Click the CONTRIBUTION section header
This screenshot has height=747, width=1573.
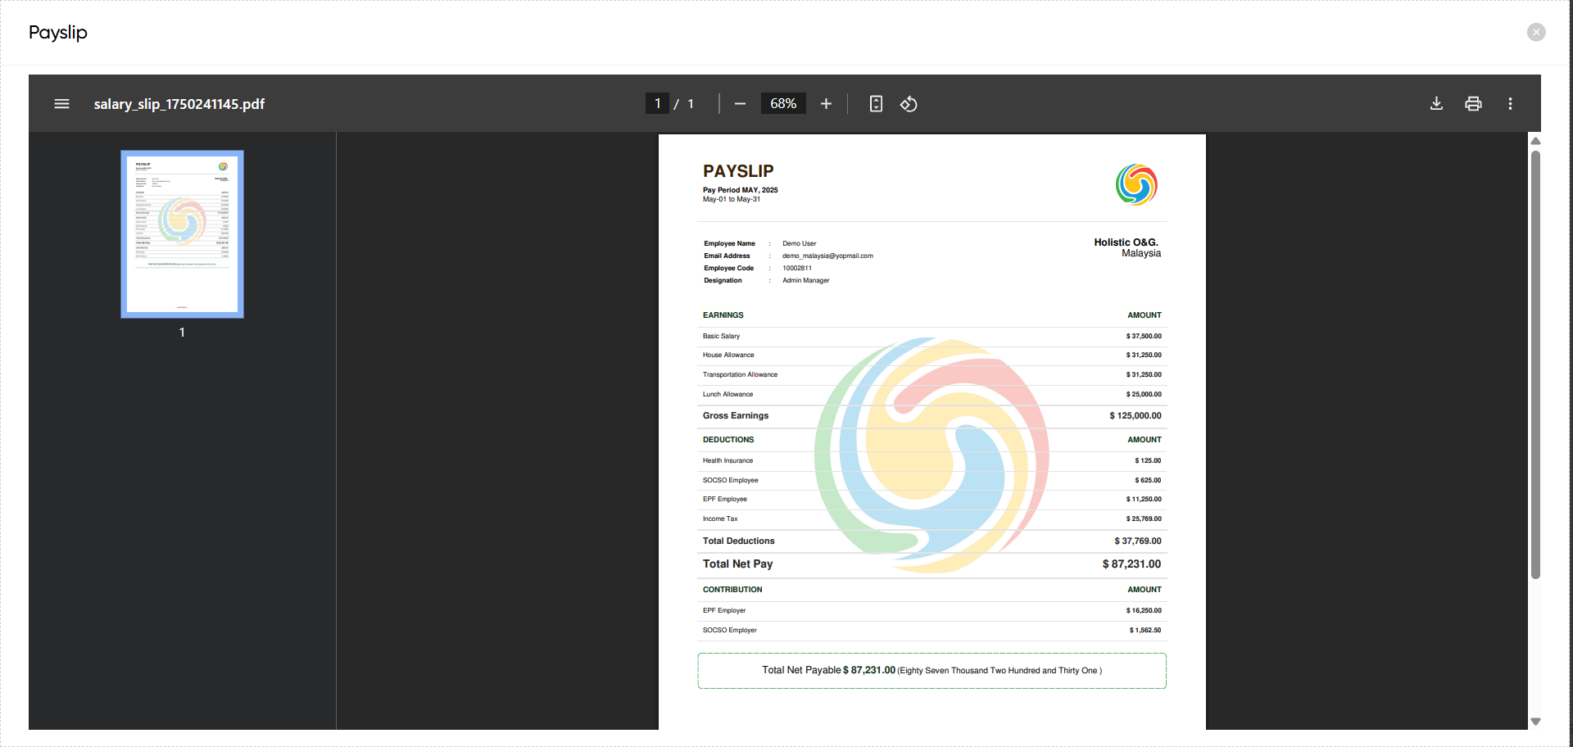(732, 590)
